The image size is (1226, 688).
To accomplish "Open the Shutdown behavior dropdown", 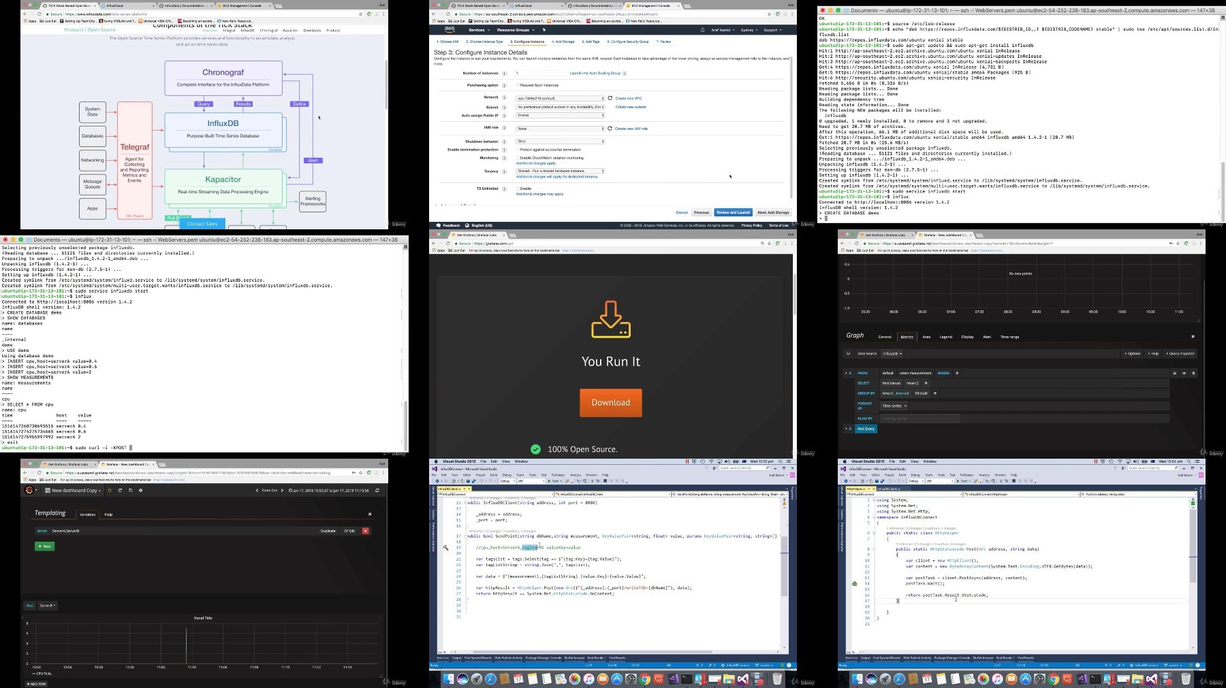I will tap(560, 142).
